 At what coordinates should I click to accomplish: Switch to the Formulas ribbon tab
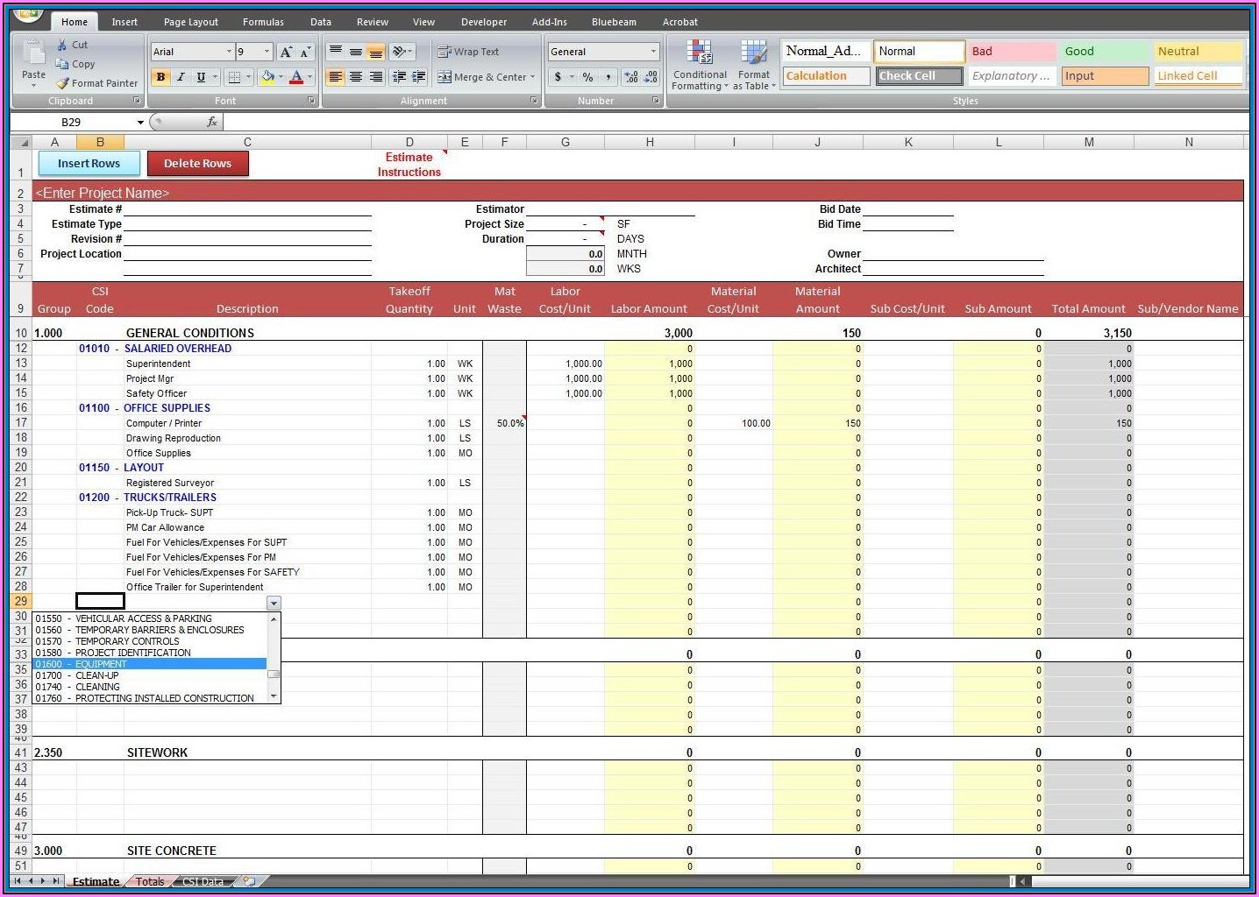coord(262,21)
